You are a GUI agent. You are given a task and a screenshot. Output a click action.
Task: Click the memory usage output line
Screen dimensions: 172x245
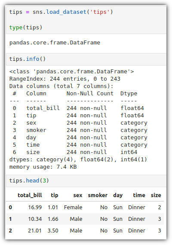click(43, 167)
